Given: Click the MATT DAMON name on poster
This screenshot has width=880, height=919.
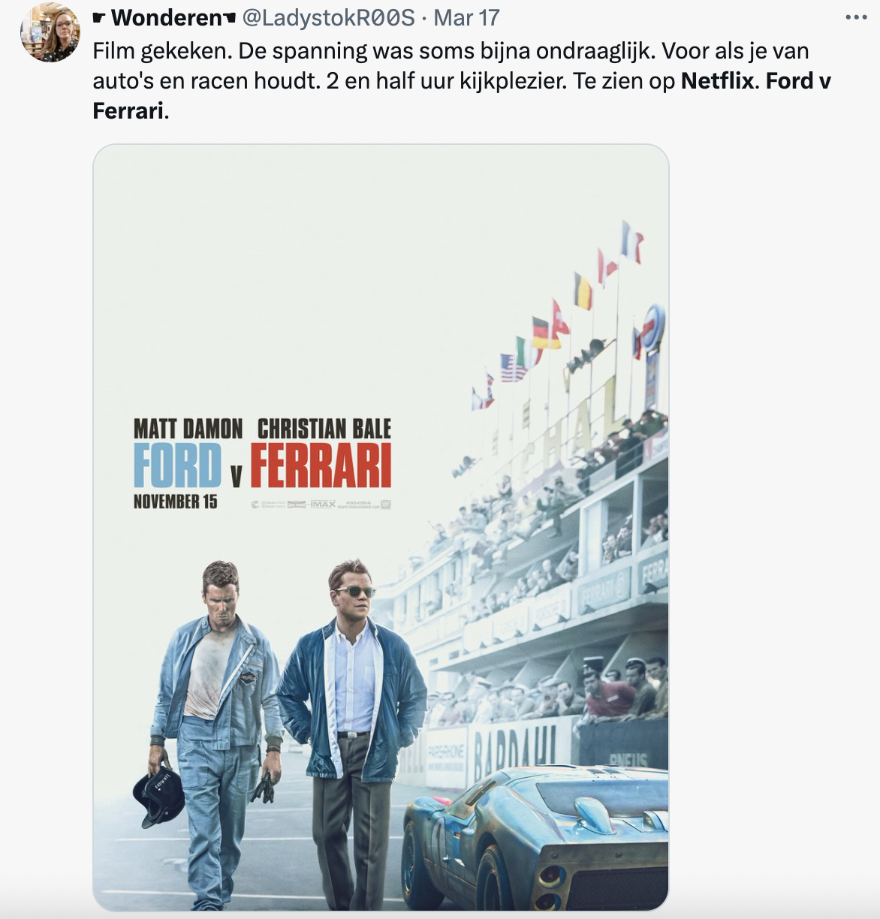Looking at the screenshot, I should click(188, 429).
